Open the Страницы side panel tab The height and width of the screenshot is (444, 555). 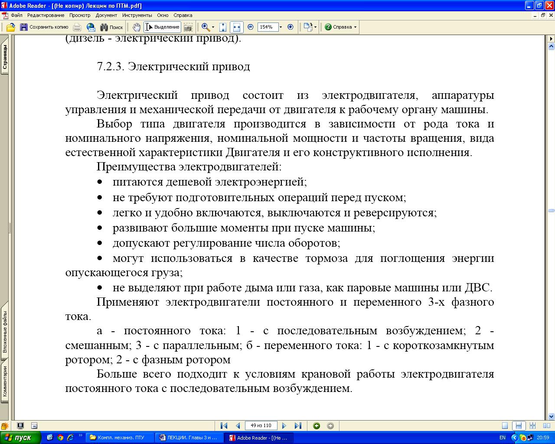point(4,57)
